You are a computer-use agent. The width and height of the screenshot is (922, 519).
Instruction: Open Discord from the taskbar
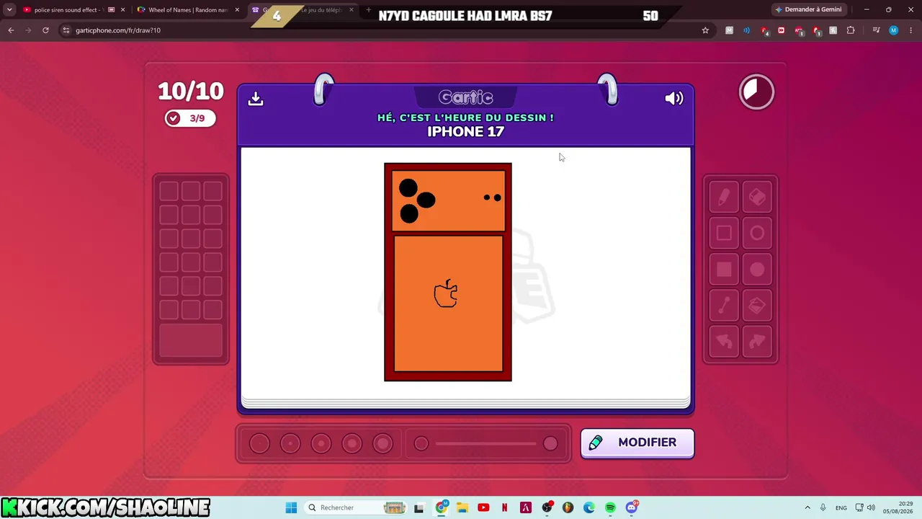click(x=632, y=507)
